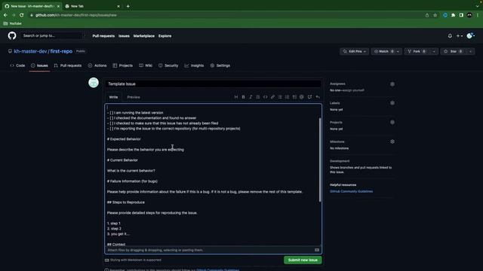Mention a user with the @ icon
Viewport: 483px width, 271px height.
click(x=302, y=97)
